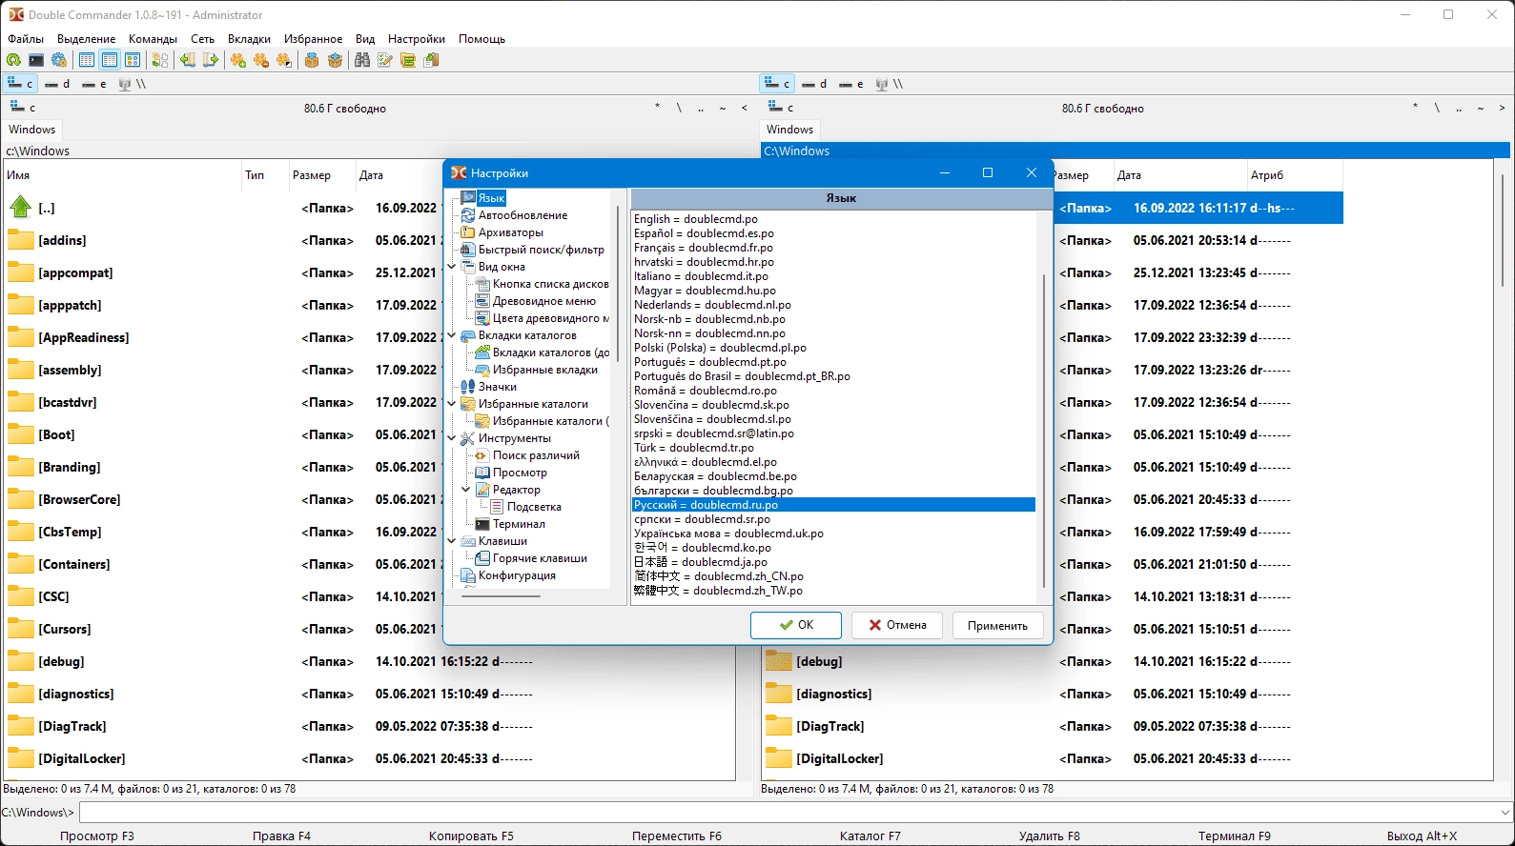Click the arrow-pointing-right panel toolbar icon
The image size is (1515, 846).
[211, 60]
